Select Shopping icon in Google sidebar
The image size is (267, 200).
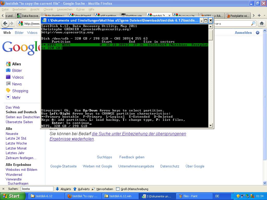(x=8, y=90)
